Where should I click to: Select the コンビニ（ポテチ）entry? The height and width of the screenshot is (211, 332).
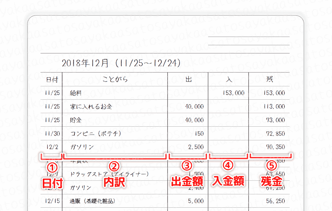96,133
